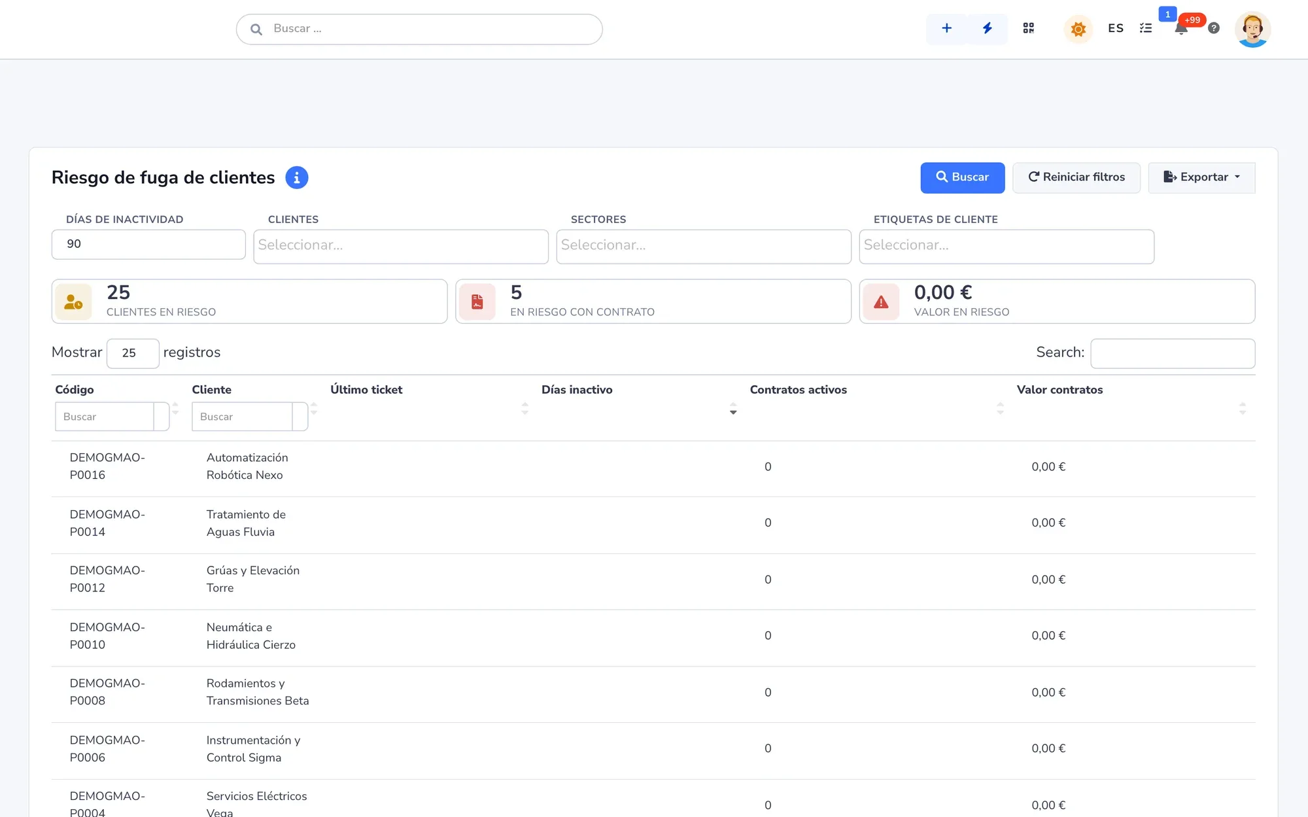Click the blue Buscar button
The width and height of the screenshot is (1308, 817).
(x=962, y=177)
